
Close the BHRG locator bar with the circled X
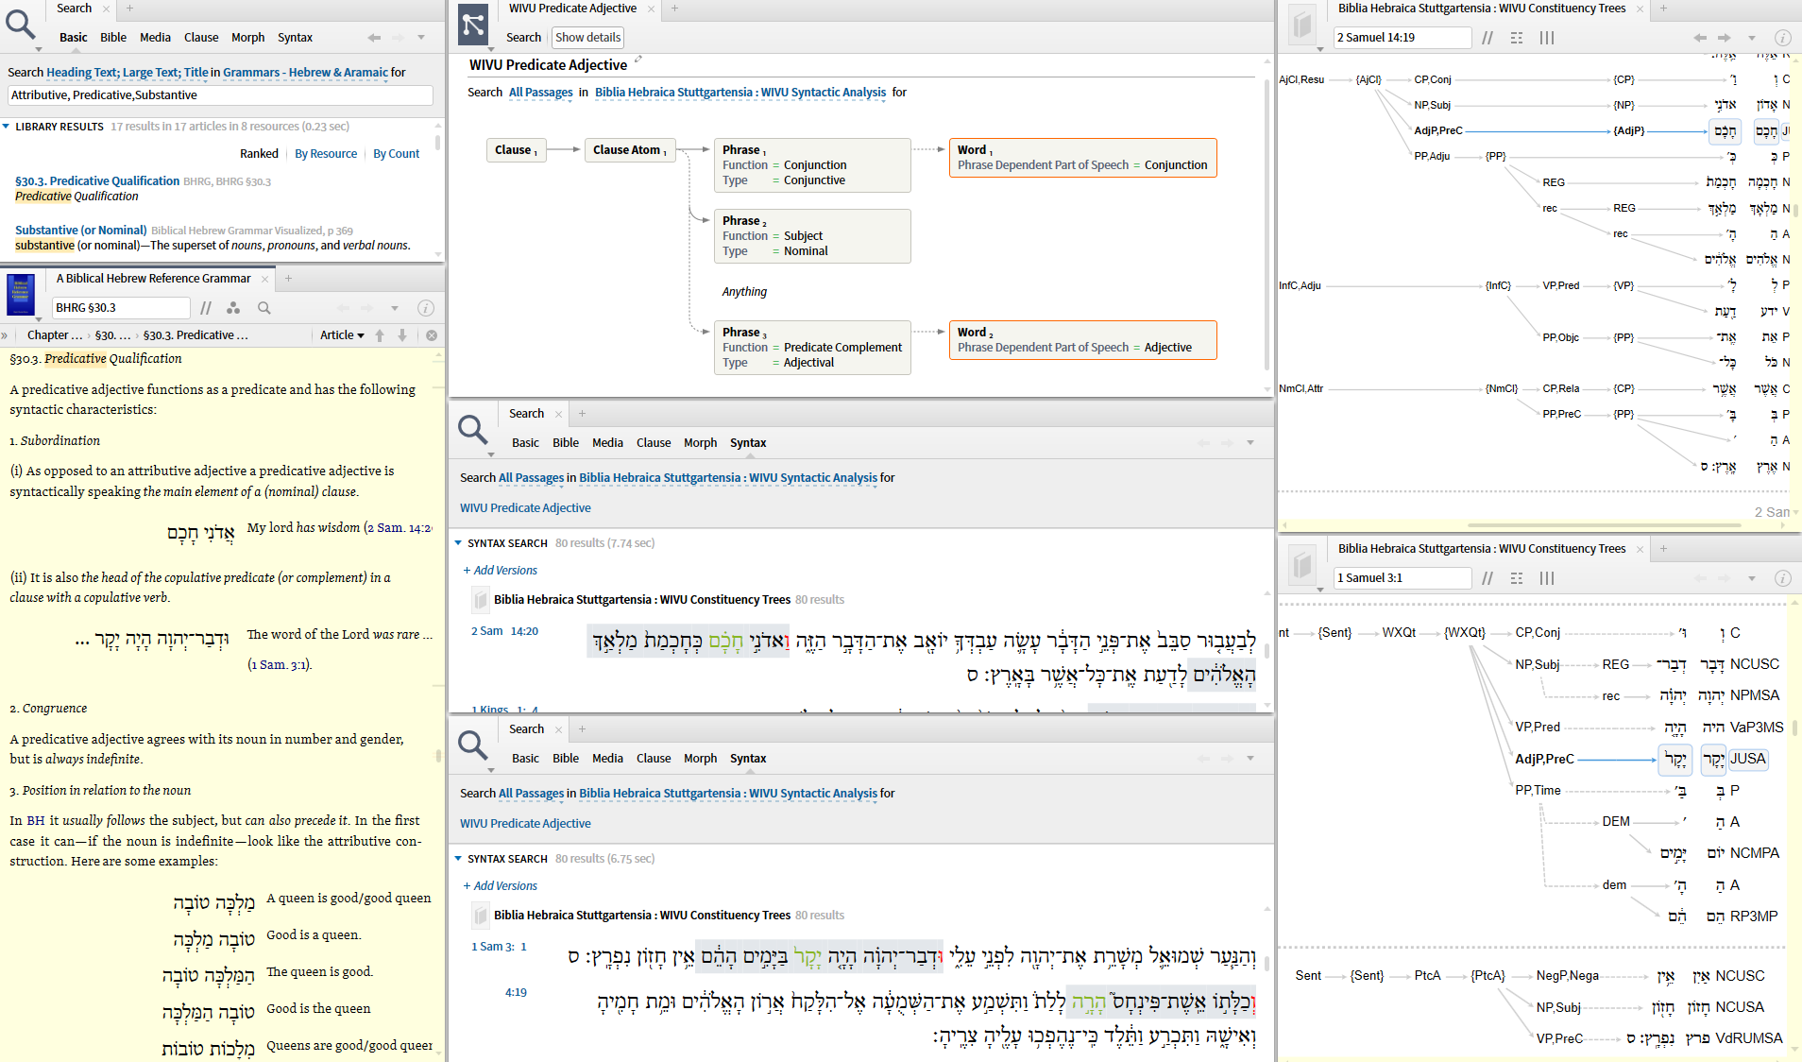(x=432, y=335)
